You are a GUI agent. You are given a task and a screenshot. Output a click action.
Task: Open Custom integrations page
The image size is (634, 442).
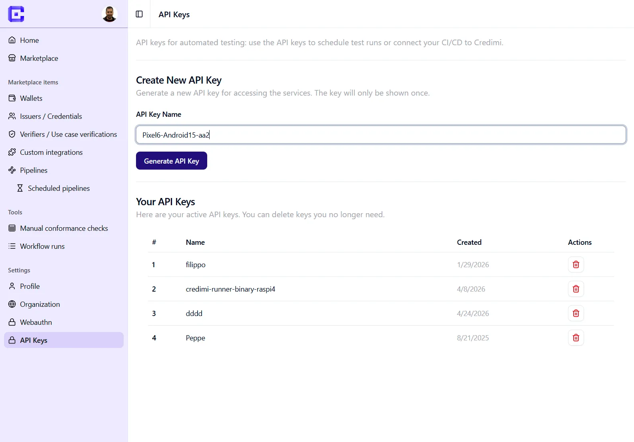(x=64, y=152)
